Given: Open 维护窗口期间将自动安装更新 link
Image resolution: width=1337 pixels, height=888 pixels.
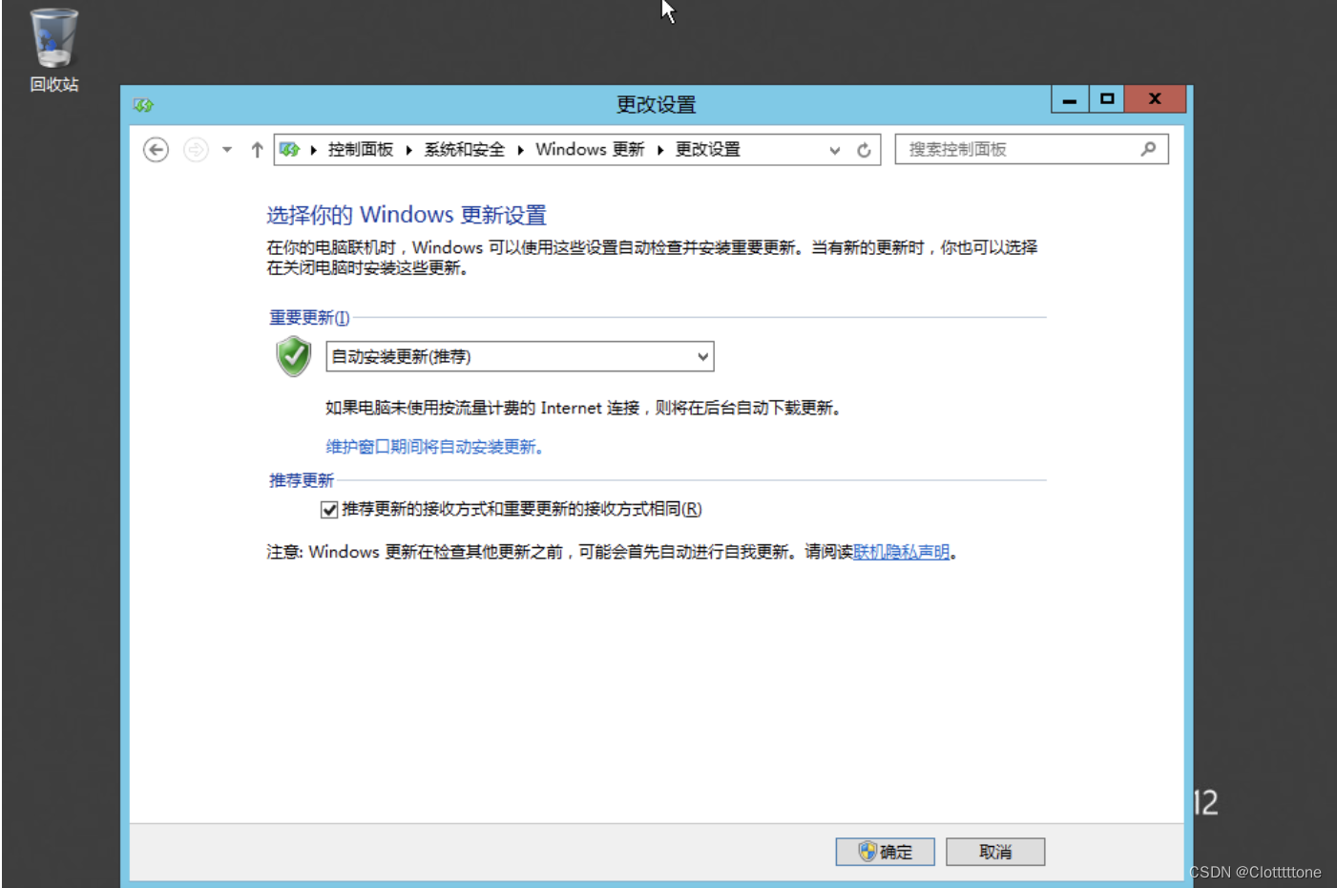Looking at the screenshot, I should tap(434, 447).
